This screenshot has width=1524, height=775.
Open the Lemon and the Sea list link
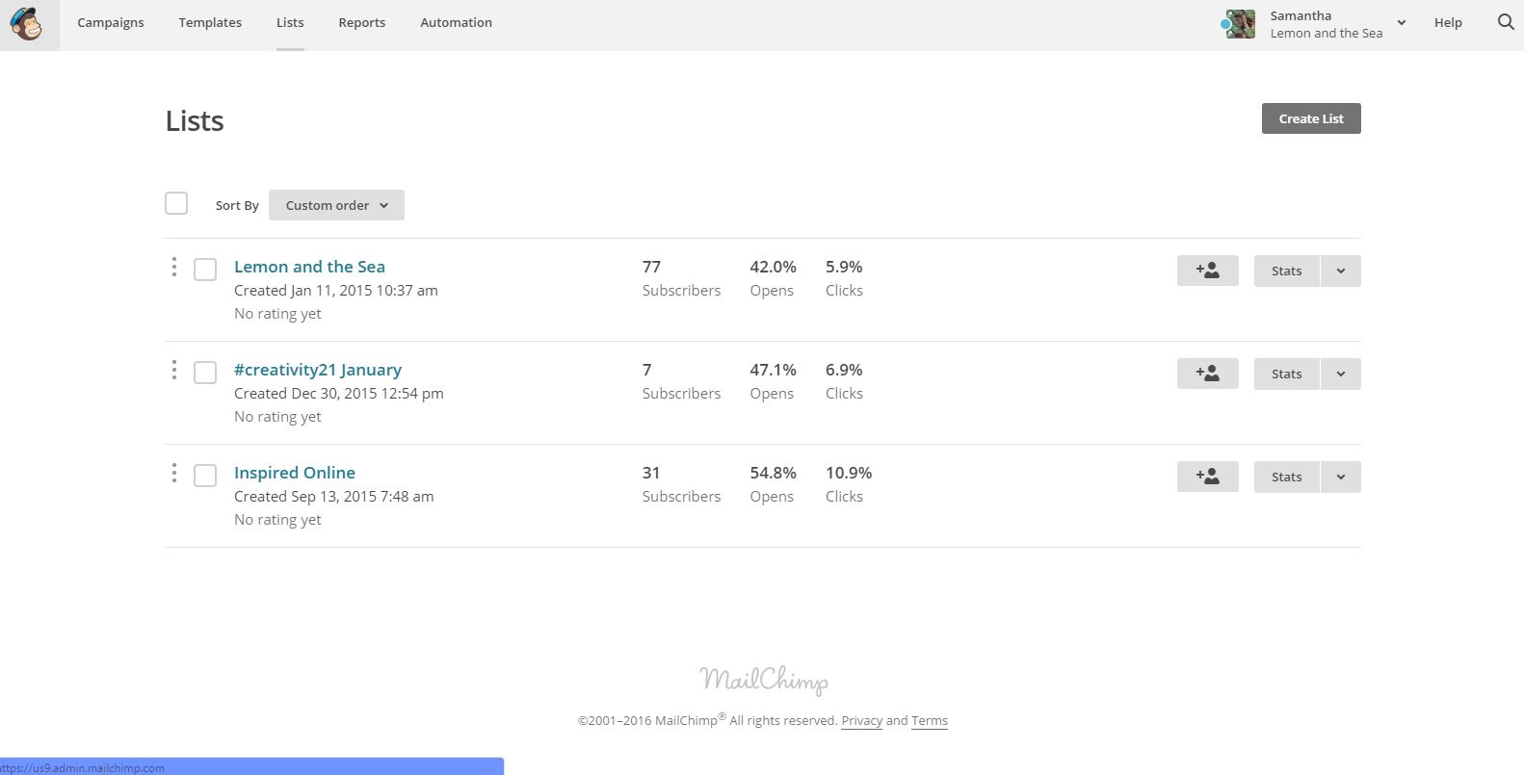[309, 267]
